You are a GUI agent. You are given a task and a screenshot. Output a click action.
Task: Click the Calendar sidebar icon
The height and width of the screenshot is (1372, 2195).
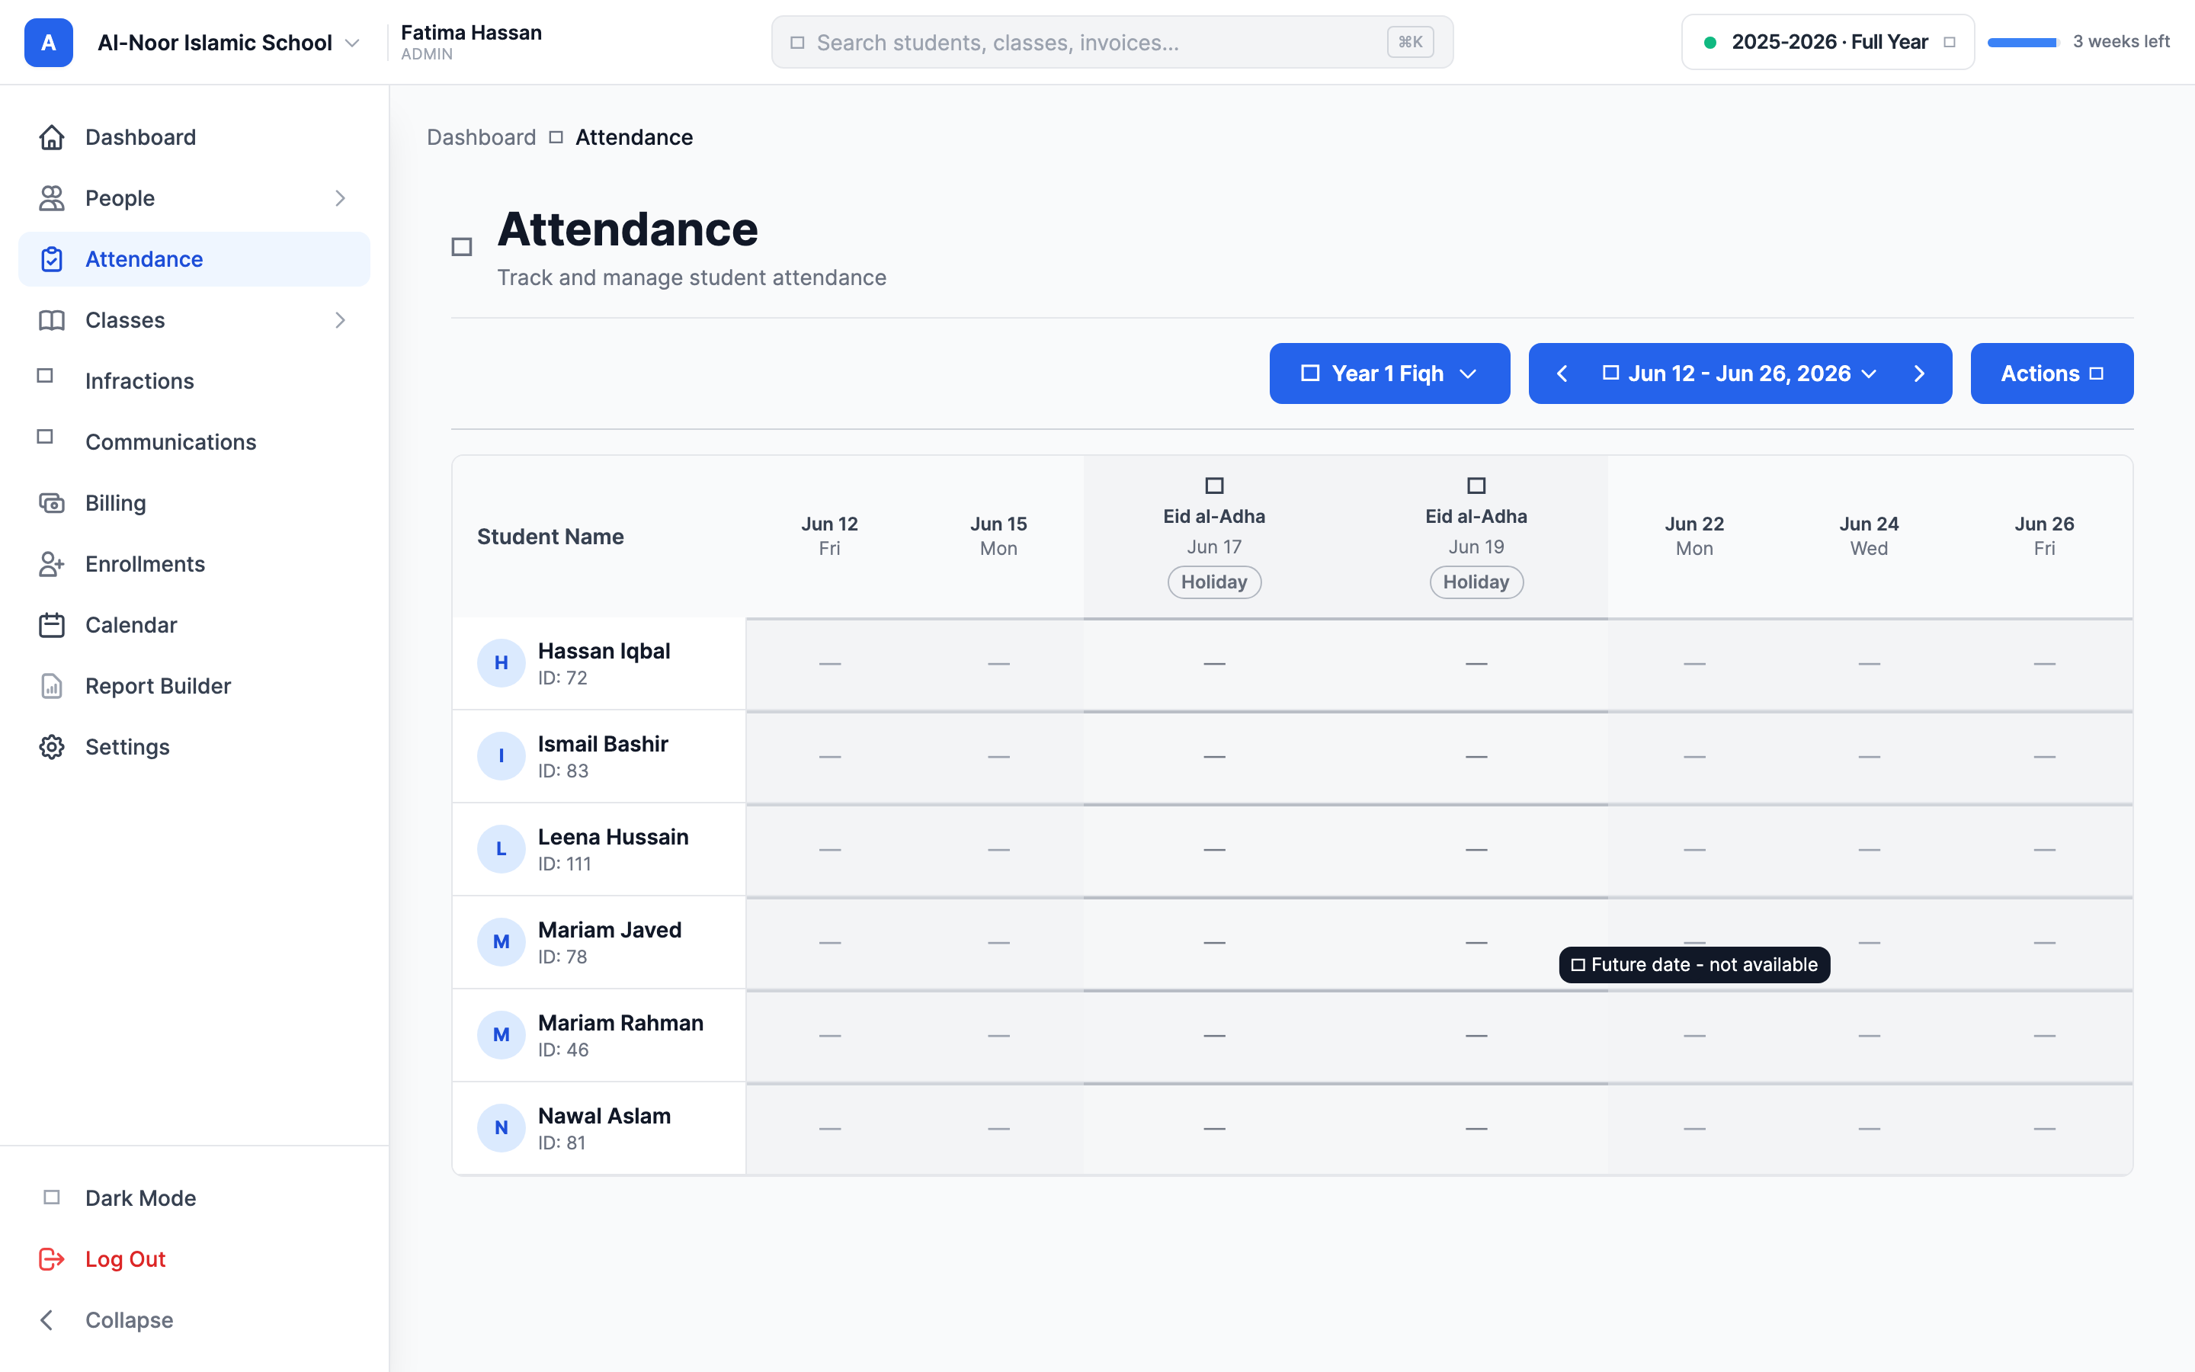(x=52, y=625)
